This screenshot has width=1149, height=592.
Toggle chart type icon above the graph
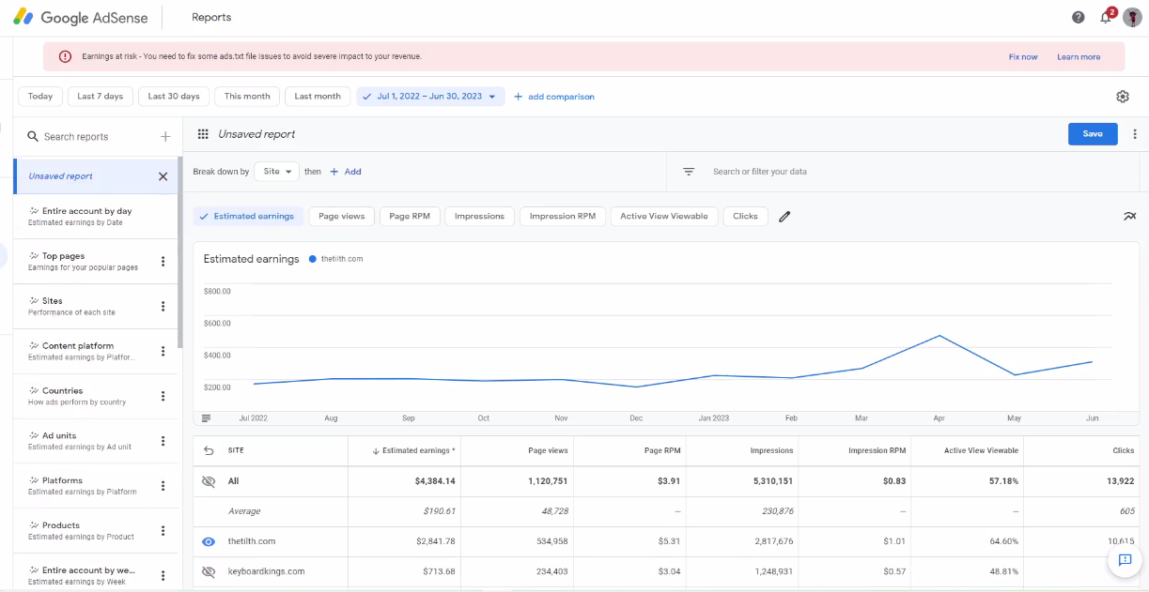(x=1129, y=217)
